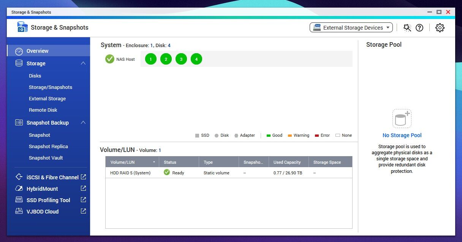
Task: Open global settings gear icon
Action: (x=440, y=27)
